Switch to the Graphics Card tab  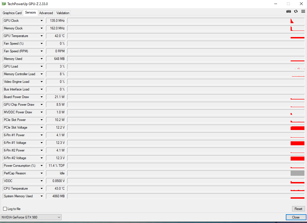click(x=12, y=13)
